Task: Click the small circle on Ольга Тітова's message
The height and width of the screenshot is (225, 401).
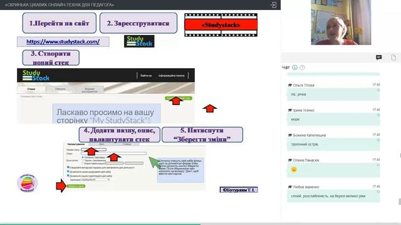Action: click(x=378, y=90)
